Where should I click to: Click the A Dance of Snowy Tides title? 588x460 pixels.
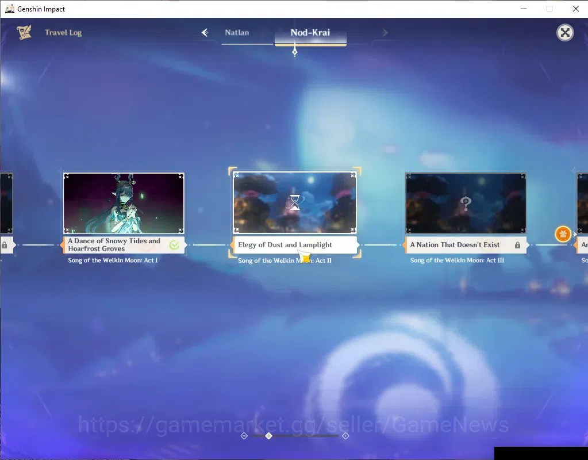tap(114, 244)
